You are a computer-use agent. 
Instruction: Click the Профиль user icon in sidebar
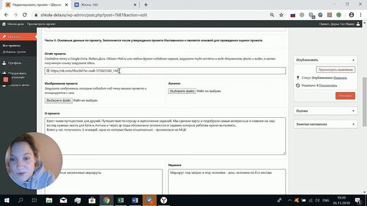(x=4, y=63)
